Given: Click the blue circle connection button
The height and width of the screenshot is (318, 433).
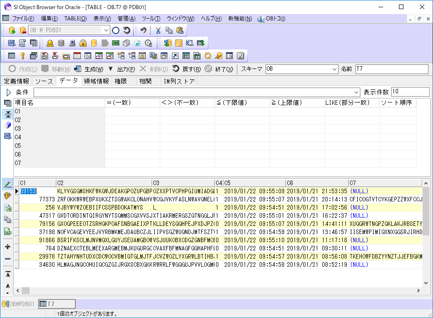Looking at the screenshot, I should 116,30.
